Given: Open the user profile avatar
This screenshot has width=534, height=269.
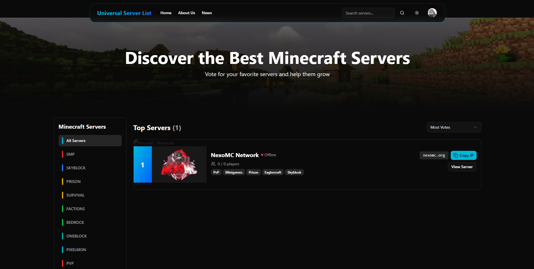Looking at the screenshot, I should pyautogui.click(x=432, y=13).
